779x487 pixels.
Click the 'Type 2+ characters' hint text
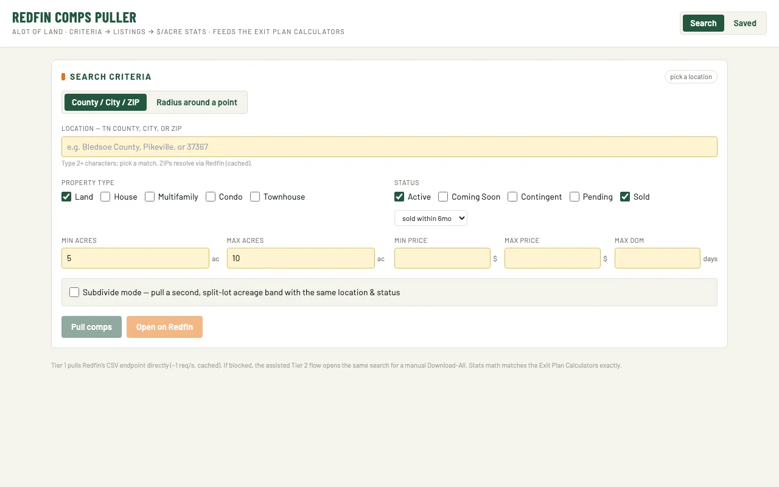coord(156,163)
